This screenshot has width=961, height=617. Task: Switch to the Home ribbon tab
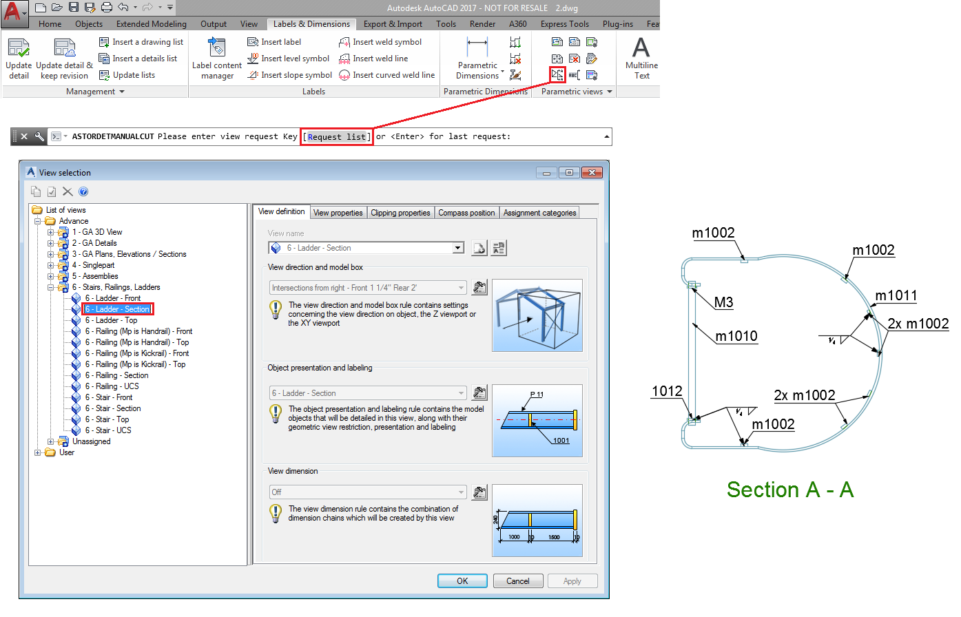[x=50, y=24]
